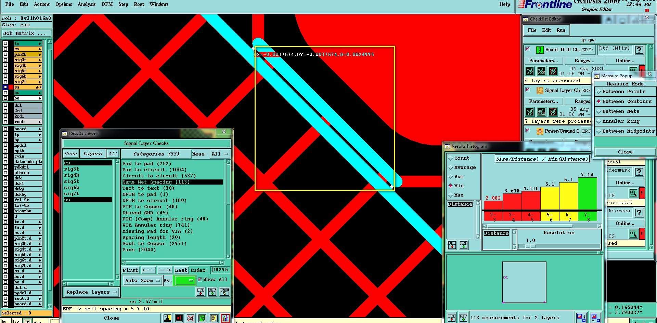Go to next result with ---> button
The height and width of the screenshot is (323, 657).
165,270
